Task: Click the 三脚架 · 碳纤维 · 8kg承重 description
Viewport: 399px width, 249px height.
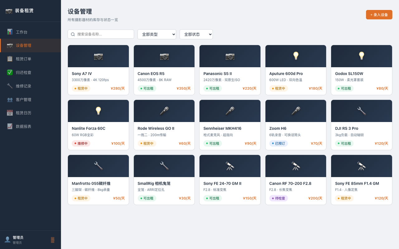Action: (x=91, y=190)
